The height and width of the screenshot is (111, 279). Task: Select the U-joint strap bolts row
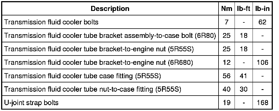137,102
